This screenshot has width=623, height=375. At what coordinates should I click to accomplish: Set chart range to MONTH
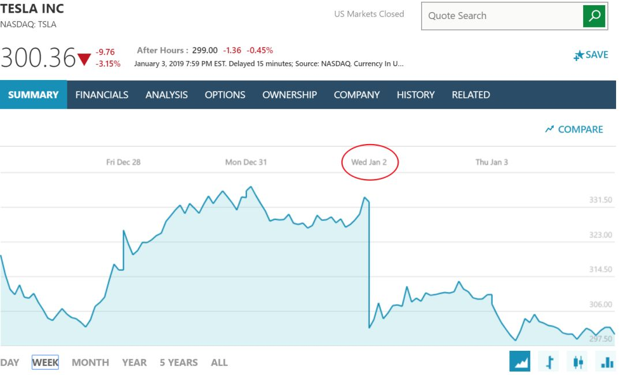click(90, 363)
